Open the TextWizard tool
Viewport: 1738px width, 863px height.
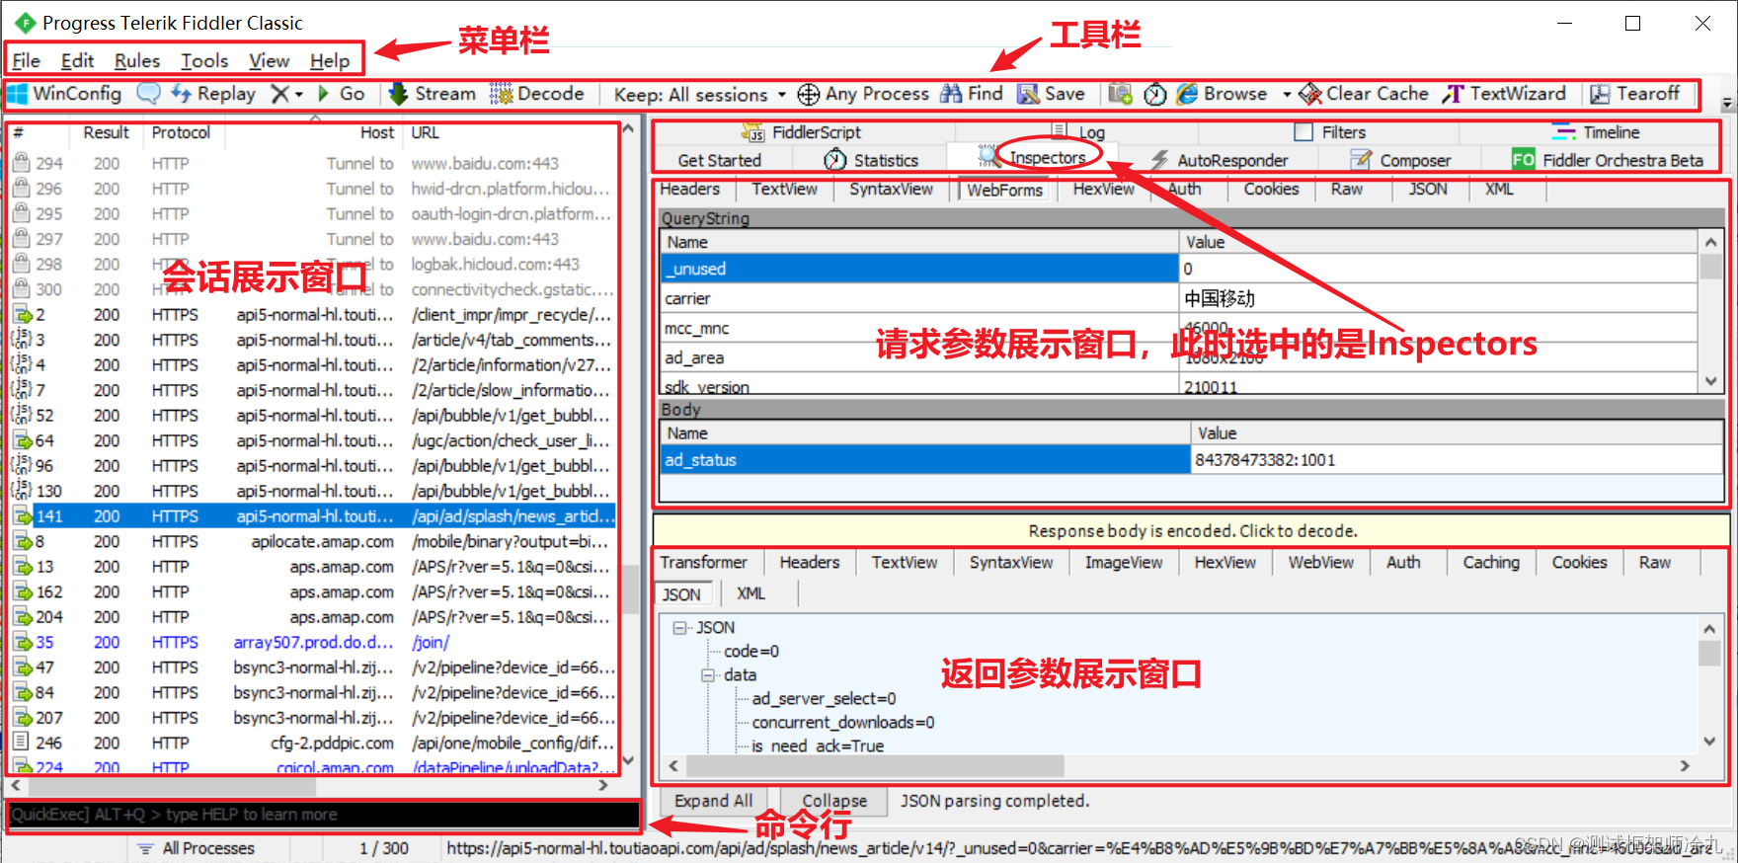click(1504, 94)
